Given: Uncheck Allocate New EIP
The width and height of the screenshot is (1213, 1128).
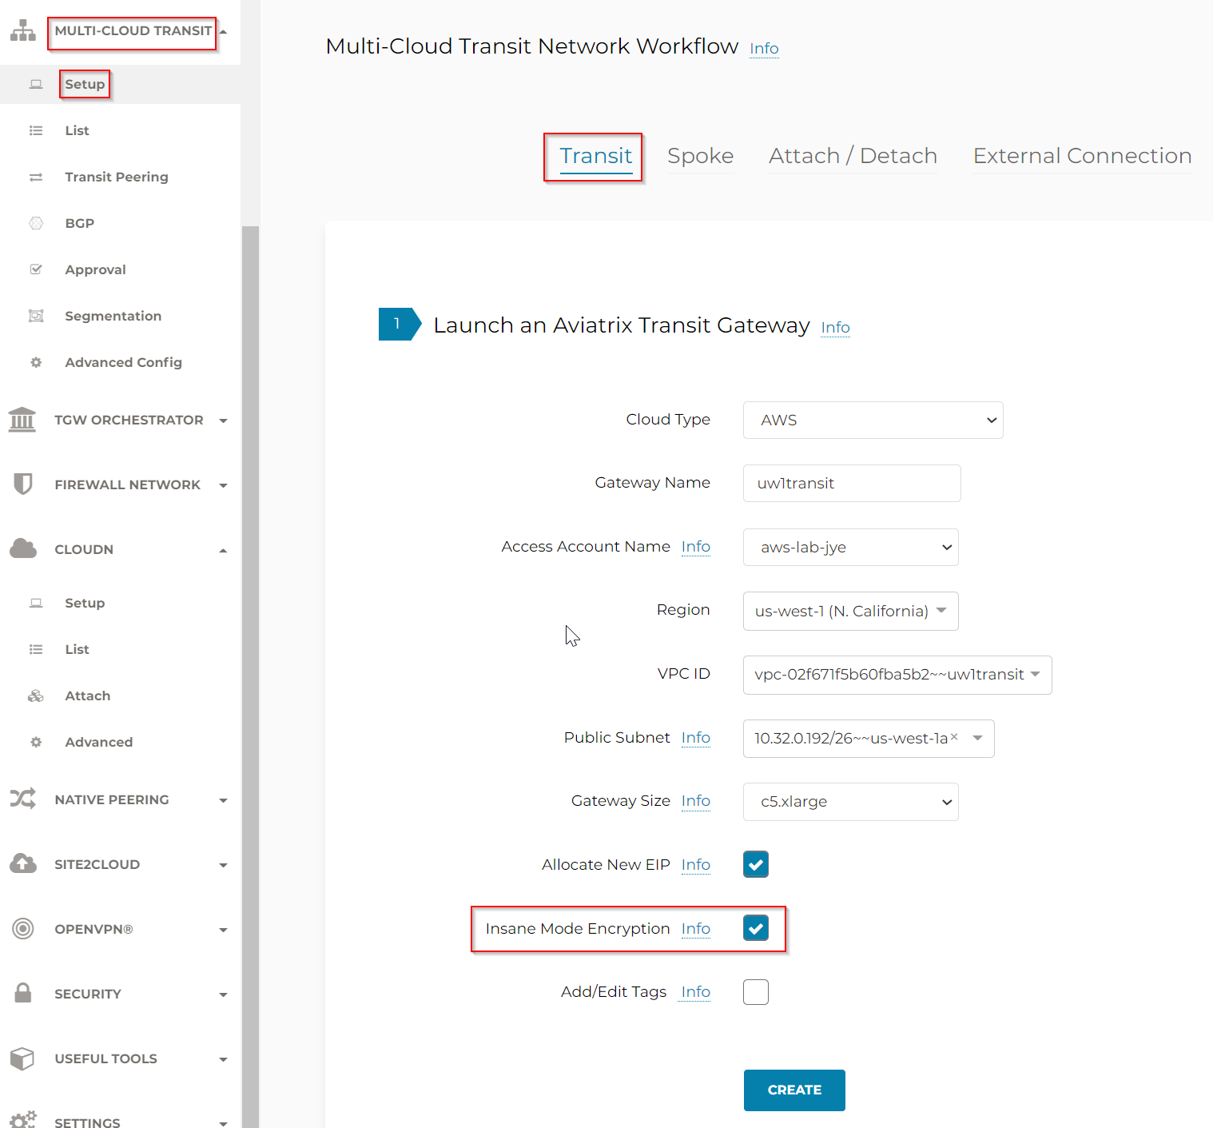Looking at the screenshot, I should click(755, 864).
